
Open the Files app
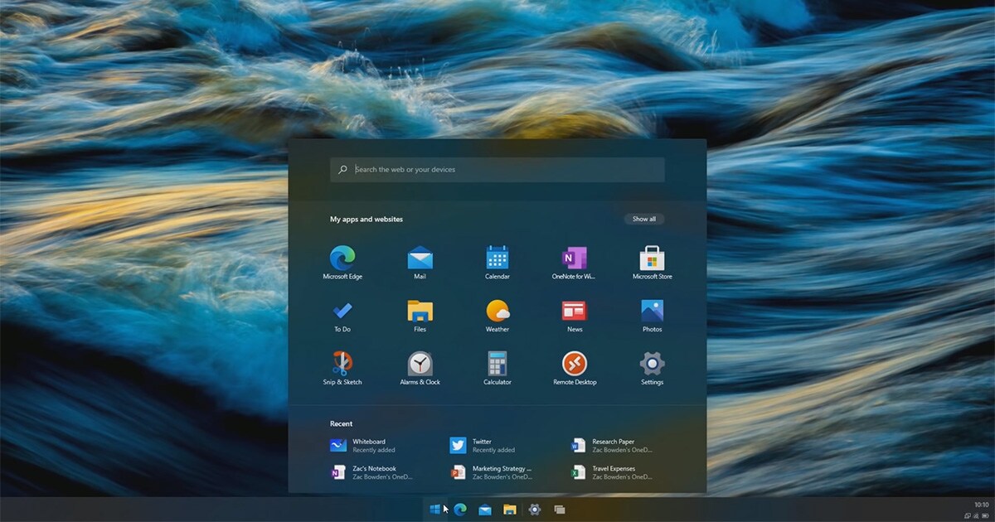coord(420,312)
